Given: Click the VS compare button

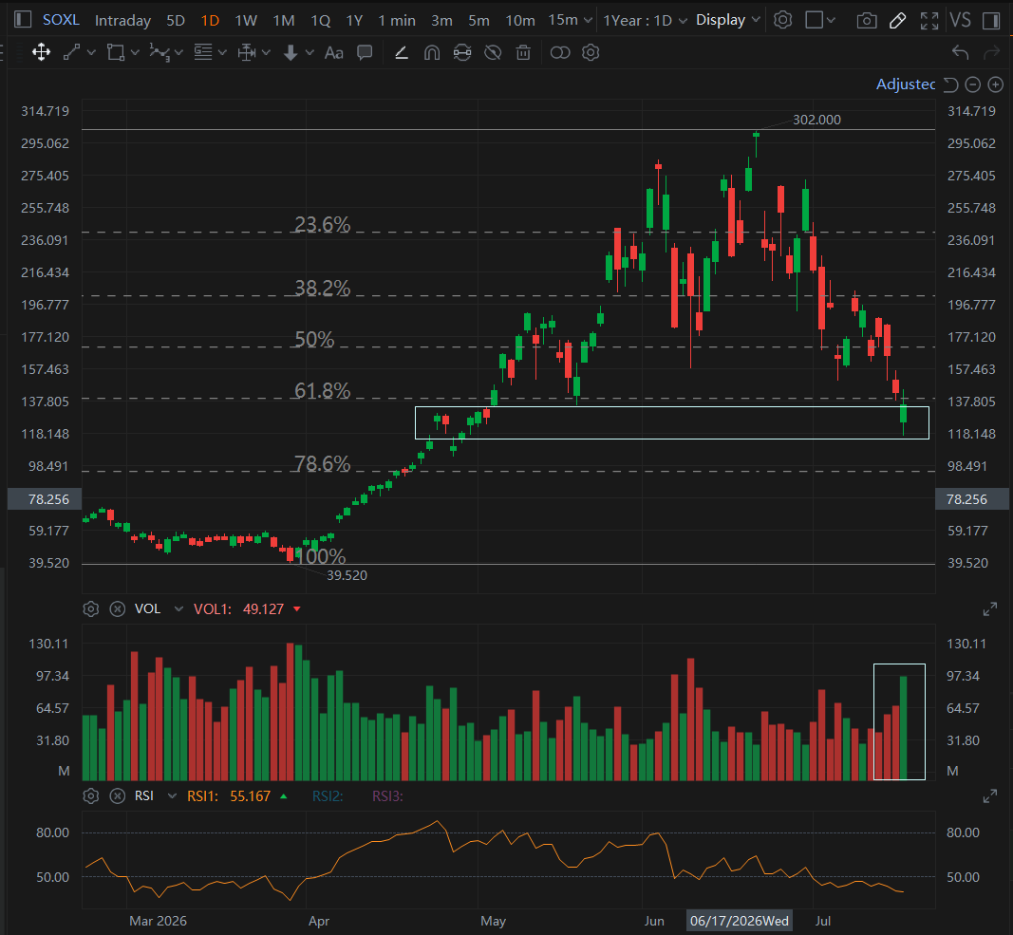Looking at the screenshot, I should [961, 21].
